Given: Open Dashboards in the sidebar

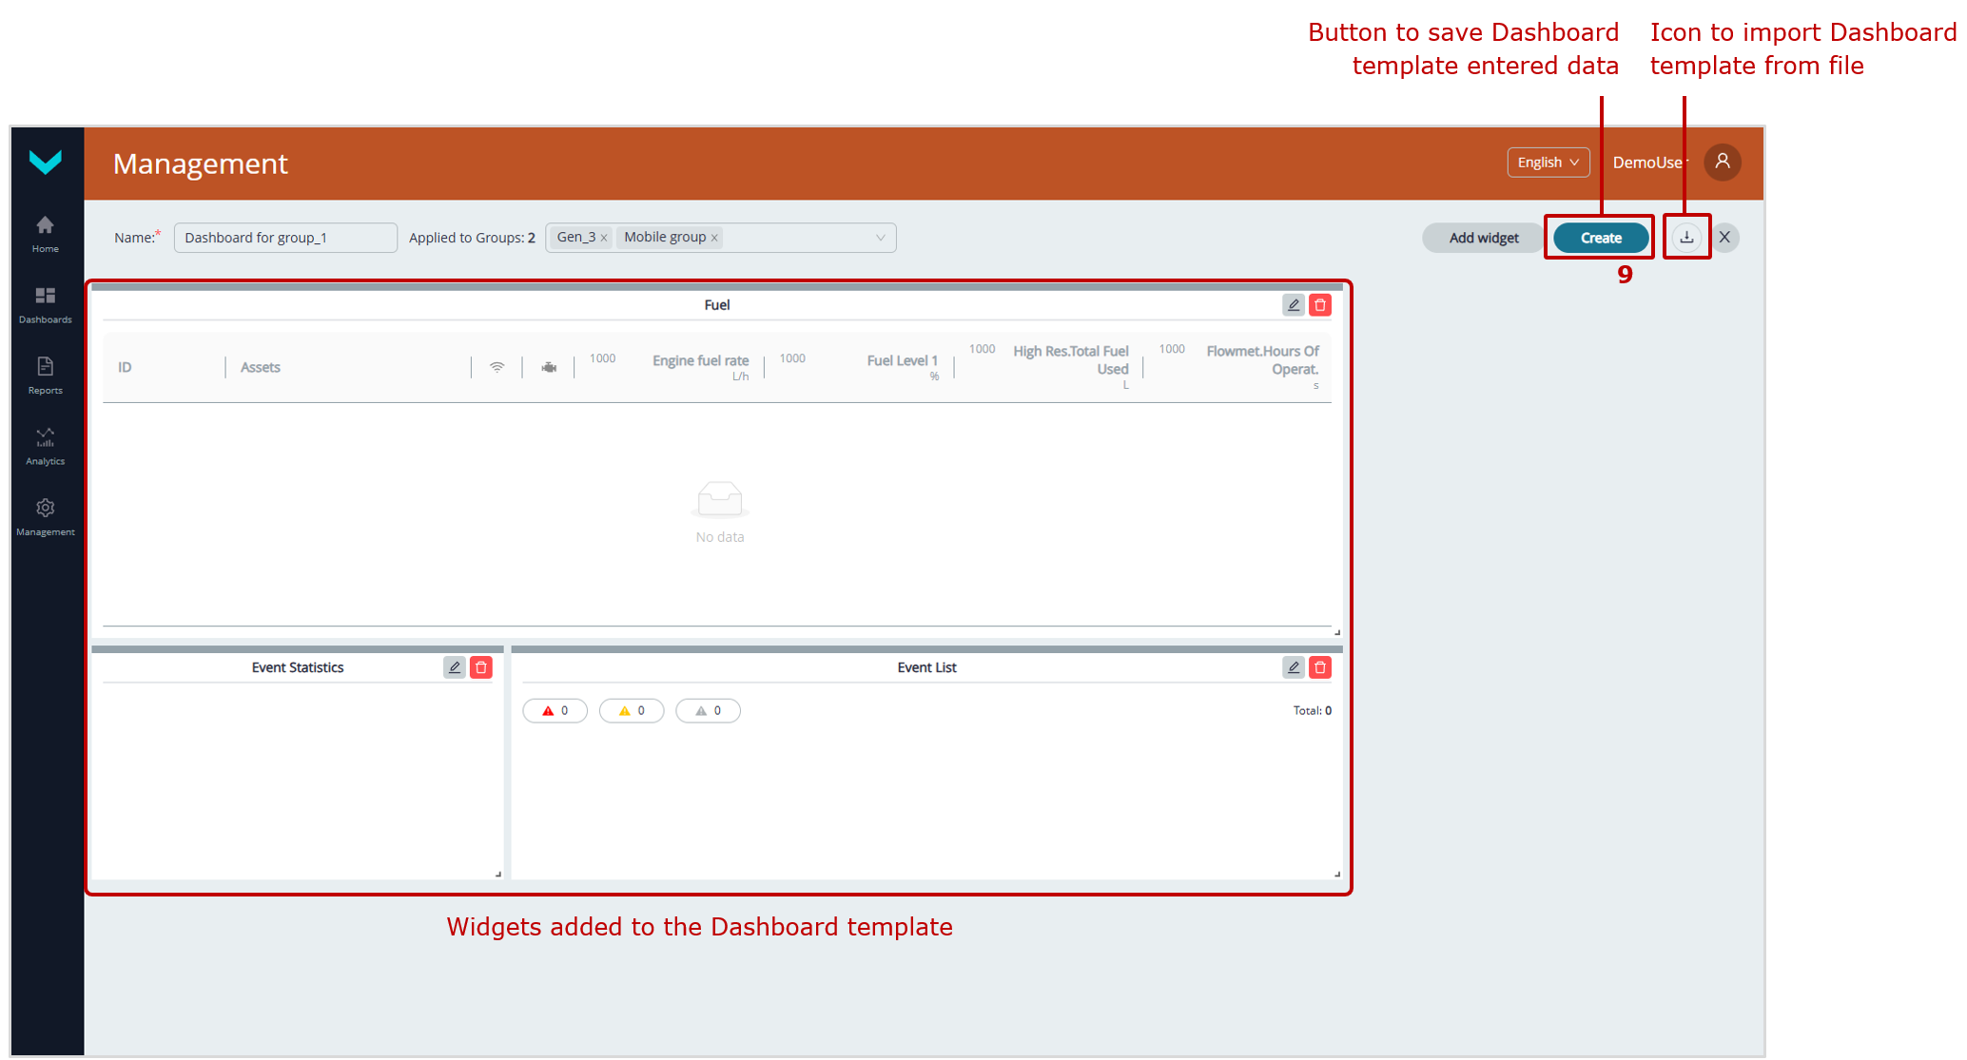Looking at the screenshot, I should pyautogui.click(x=45, y=304).
